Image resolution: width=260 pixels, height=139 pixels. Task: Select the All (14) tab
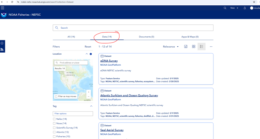point(71,37)
